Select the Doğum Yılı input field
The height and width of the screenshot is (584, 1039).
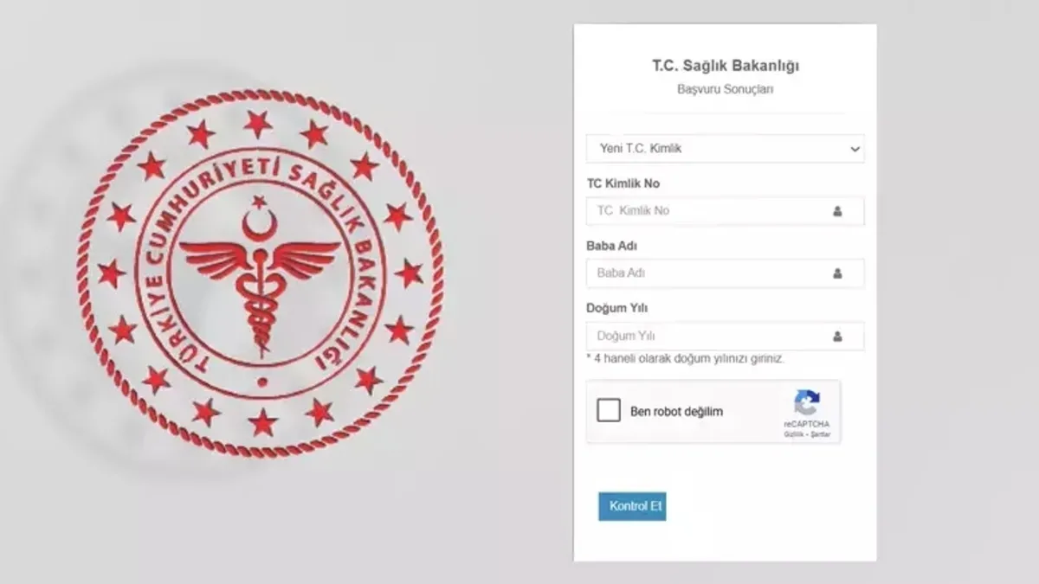pyautogui.click(x=706, y=337)
